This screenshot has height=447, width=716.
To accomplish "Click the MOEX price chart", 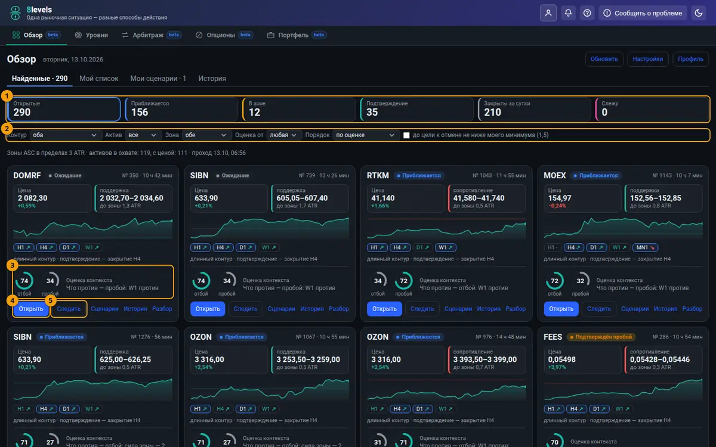I will [623, 228].
